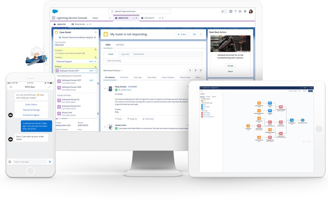Switch to the DETAILS tab
This screenshot has width=328, height=202.
(120, 45)
